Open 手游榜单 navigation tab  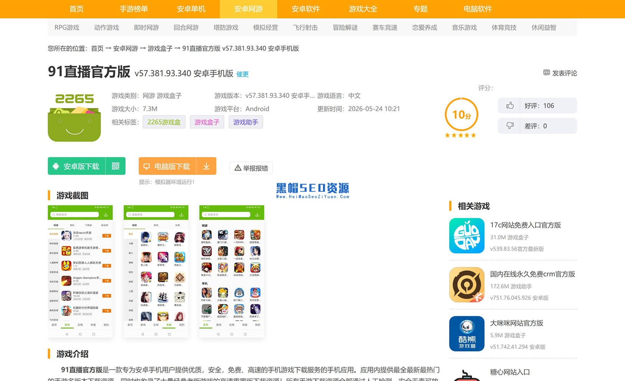[x=134, y=9]
